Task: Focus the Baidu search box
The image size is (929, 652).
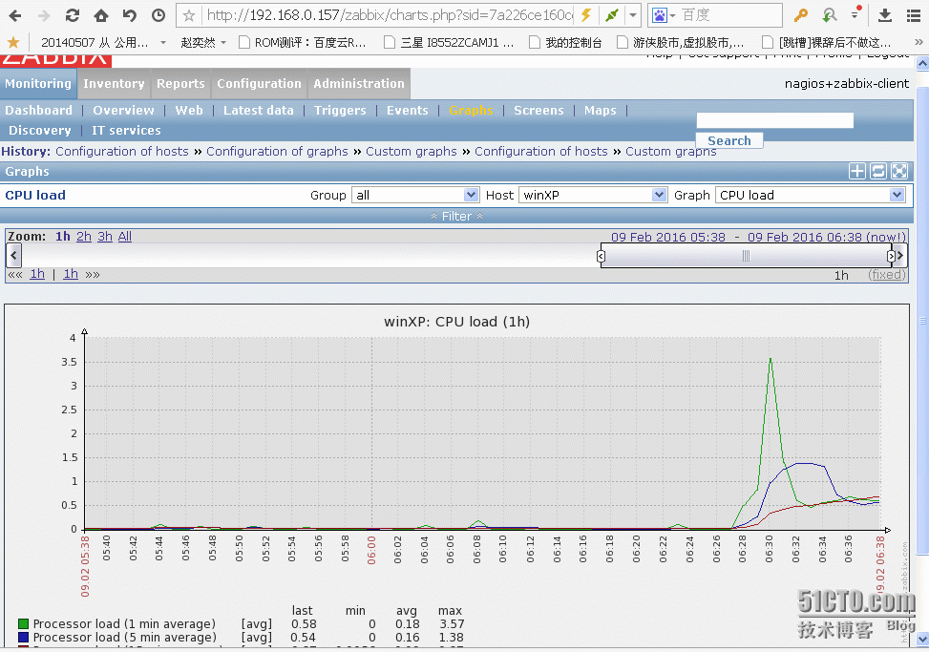Action: (729, 15)
